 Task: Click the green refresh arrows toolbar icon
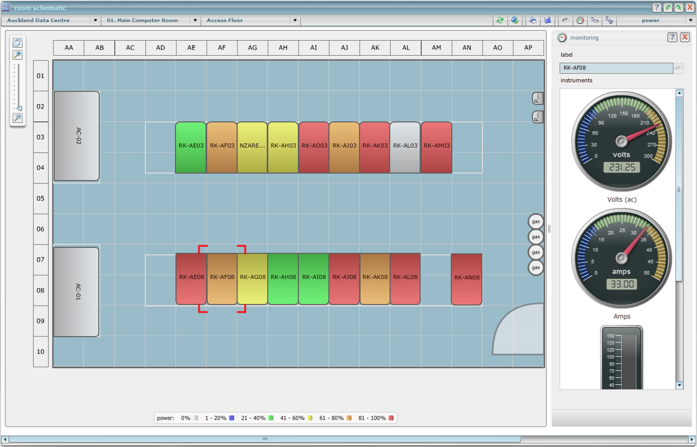click(x=500, y=20)
